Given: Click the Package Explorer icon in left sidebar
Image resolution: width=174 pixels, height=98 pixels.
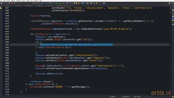Looking at the screenshot, I should [1, 8].
